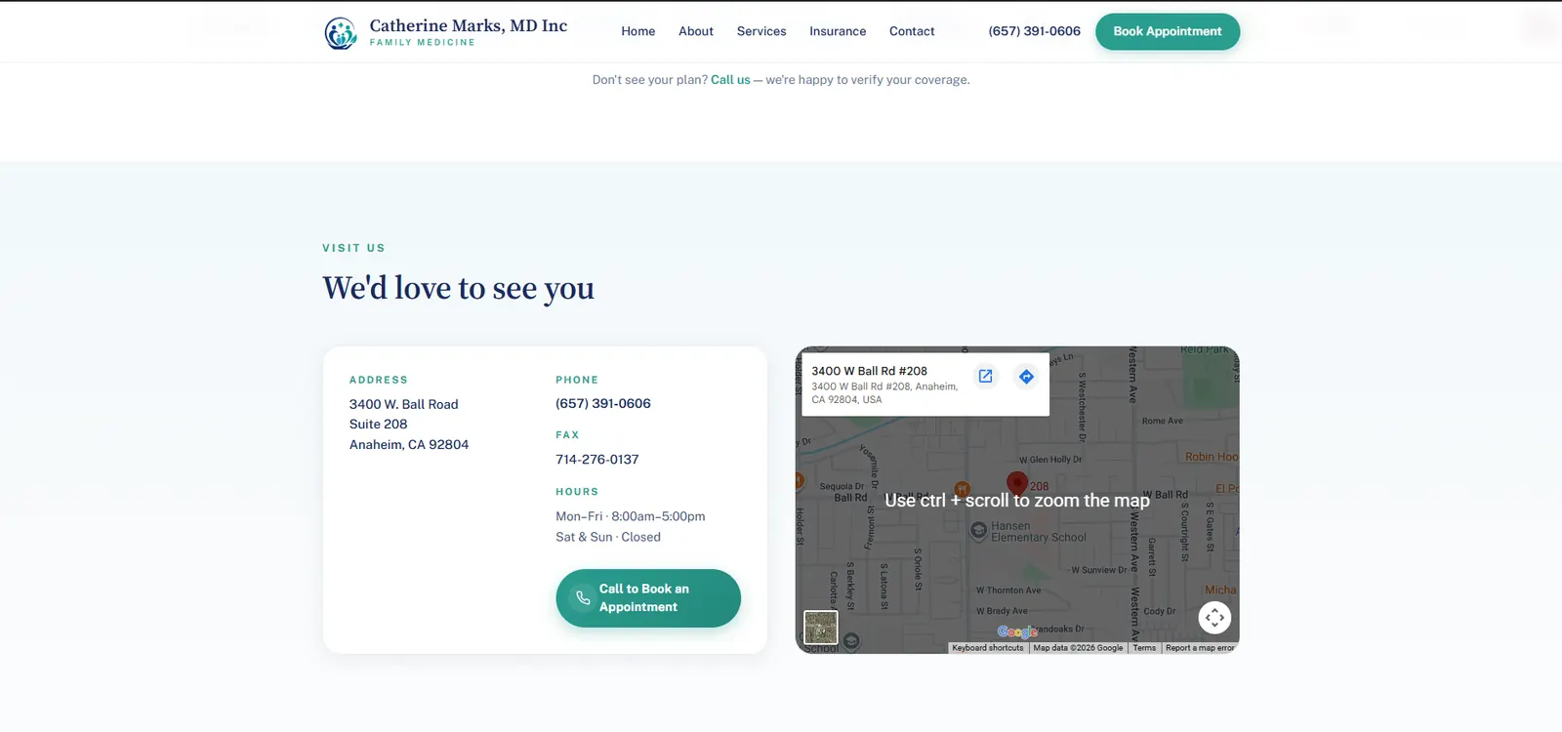
Task: Click the 'Suite 208' address line
Action: [379, 424]
